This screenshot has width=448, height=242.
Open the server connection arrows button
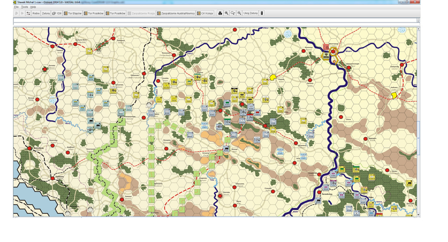(x=28, y=13)
